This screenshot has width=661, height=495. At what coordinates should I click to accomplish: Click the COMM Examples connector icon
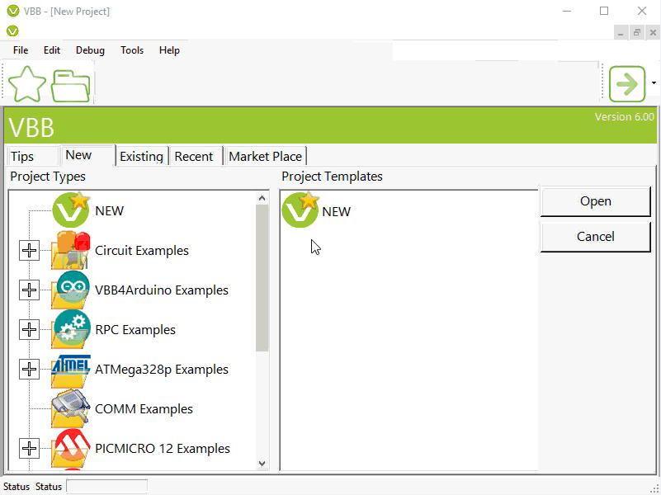click(x=71, y=408)
